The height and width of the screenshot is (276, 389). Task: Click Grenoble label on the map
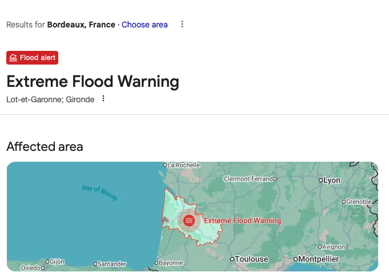(359, 202)
